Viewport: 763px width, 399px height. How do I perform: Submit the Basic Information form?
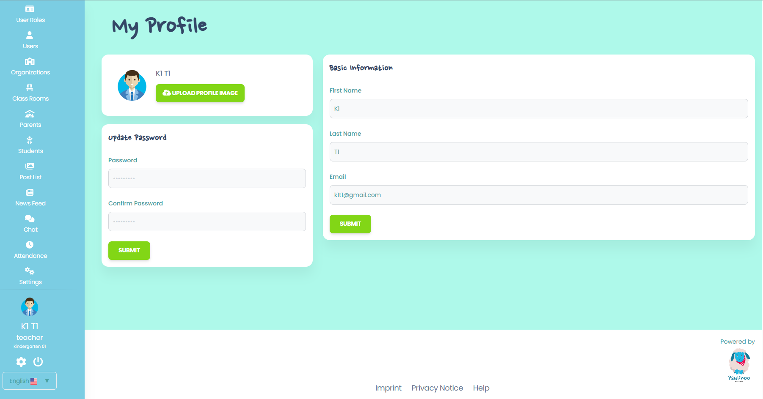point(350,224)
